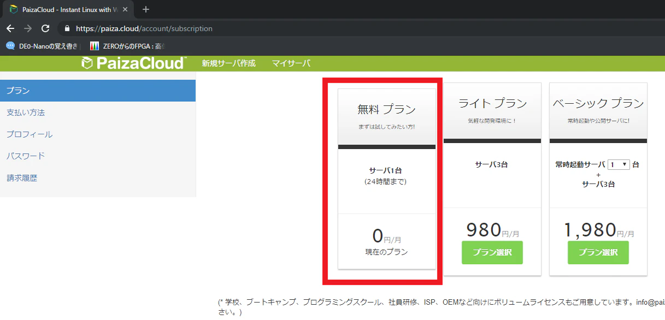This screenshot has height=320, width=665.
Task: Click the まずは試してみたい方! subtitle
Action: click(387, 127)
